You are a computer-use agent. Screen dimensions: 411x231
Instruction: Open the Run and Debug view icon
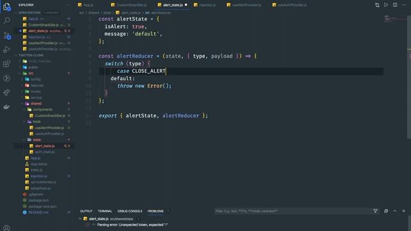click(x=6, y=49)
